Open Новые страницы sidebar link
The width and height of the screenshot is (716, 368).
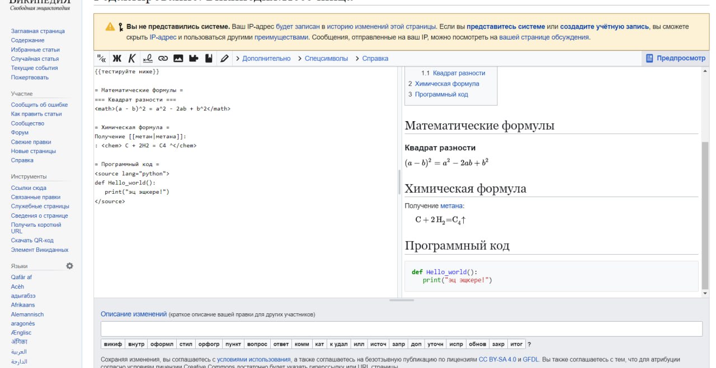click(x=34, y=151)
